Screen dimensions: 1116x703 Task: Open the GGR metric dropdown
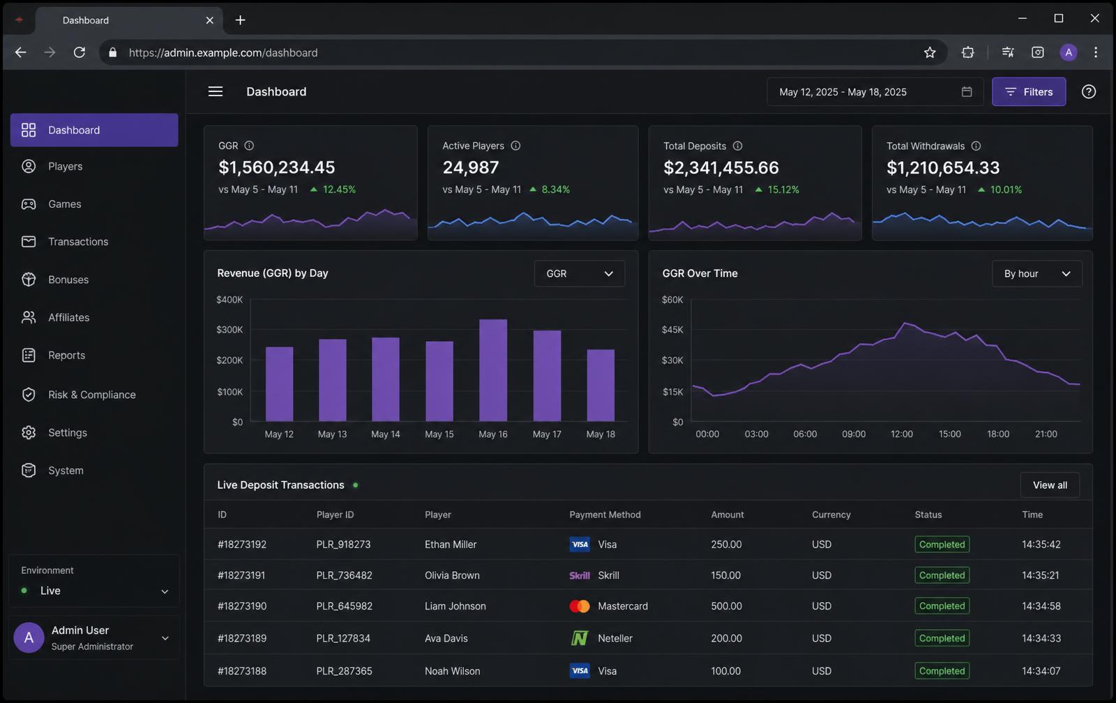(579, 273)
